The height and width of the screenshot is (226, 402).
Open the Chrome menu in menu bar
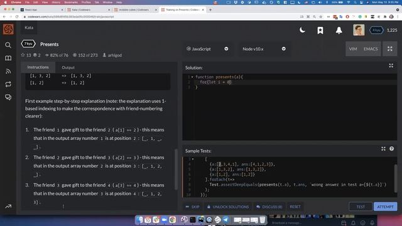(x=16, y=3)
